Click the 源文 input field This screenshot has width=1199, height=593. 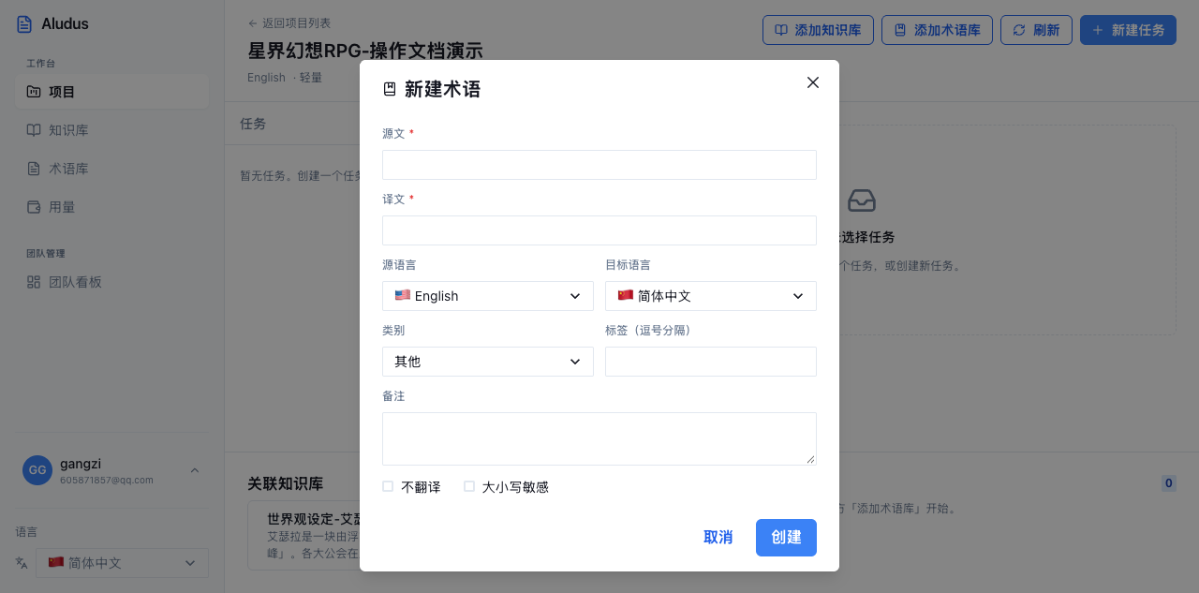click(599, 165)
